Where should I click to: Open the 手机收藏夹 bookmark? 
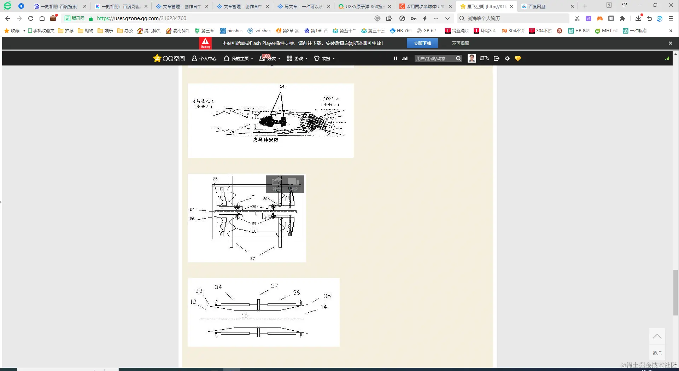pos(41,31)
